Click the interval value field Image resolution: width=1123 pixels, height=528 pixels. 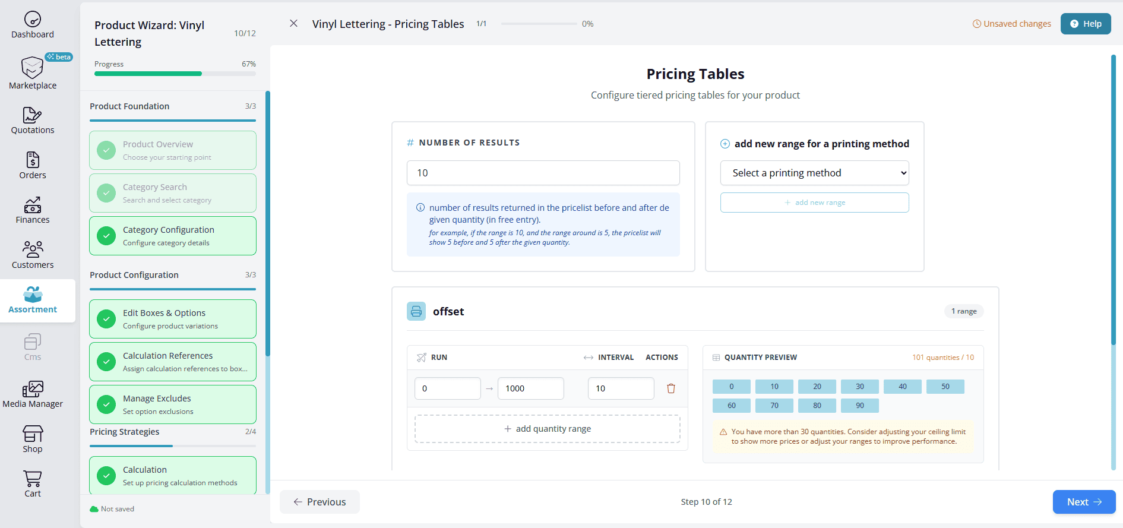[621, 388]
